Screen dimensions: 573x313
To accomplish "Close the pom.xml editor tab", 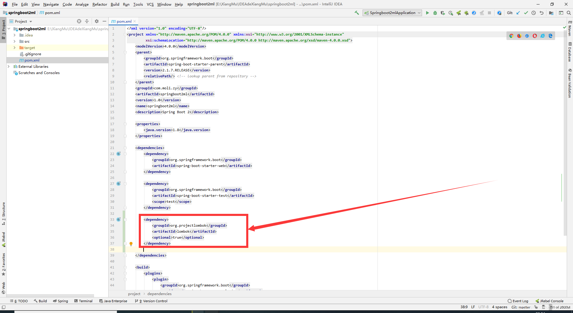I will tap(135, 21).
